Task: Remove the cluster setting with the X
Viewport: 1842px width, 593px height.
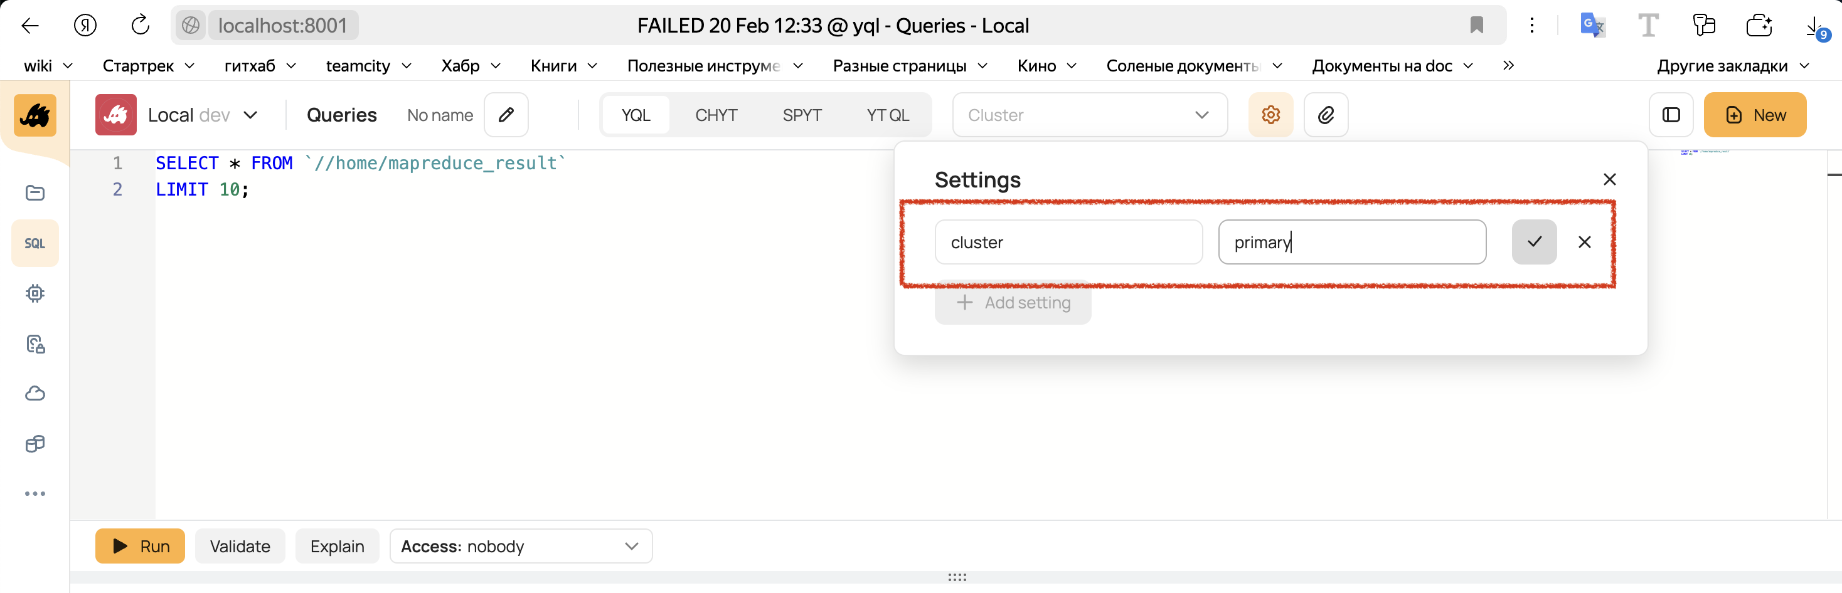Action: click(1585, 241)
